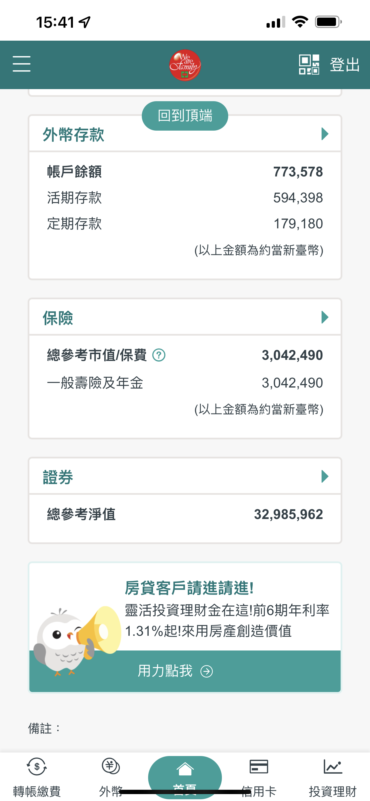Expand the 保險 section arrow
370x801 pixels.
325,317
